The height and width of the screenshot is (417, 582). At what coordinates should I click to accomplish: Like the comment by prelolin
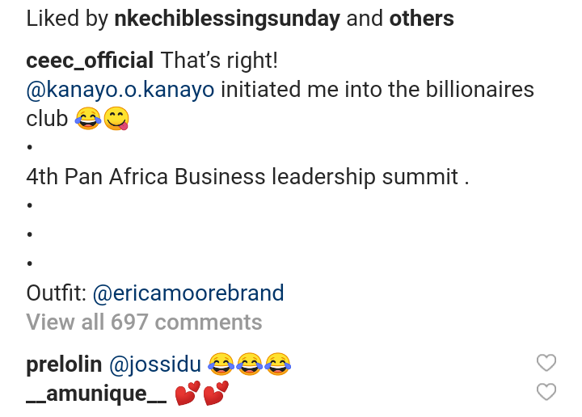click(546, 364)
